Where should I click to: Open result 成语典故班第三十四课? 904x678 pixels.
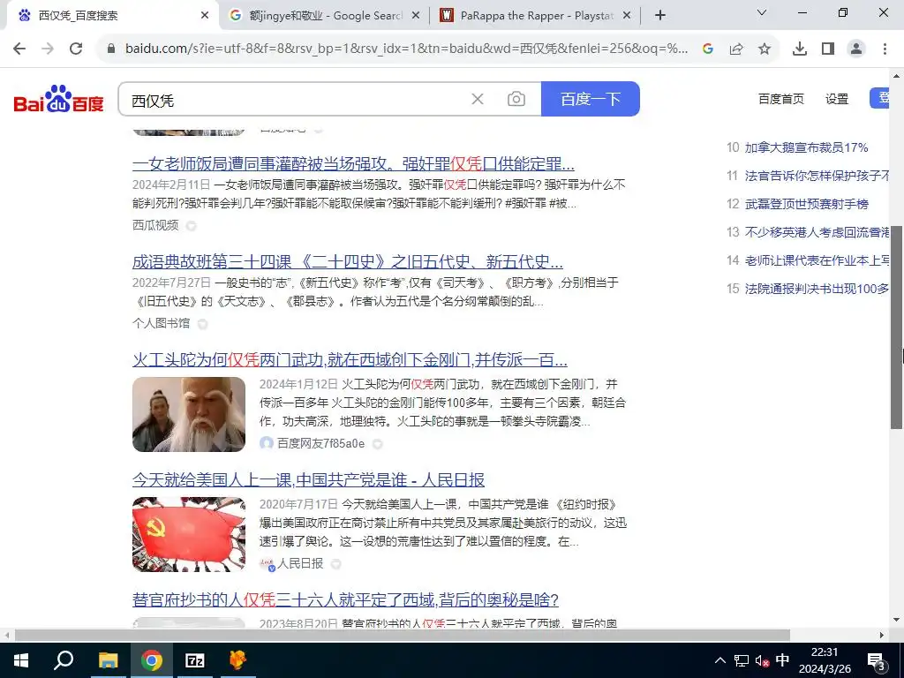point(348,262)
